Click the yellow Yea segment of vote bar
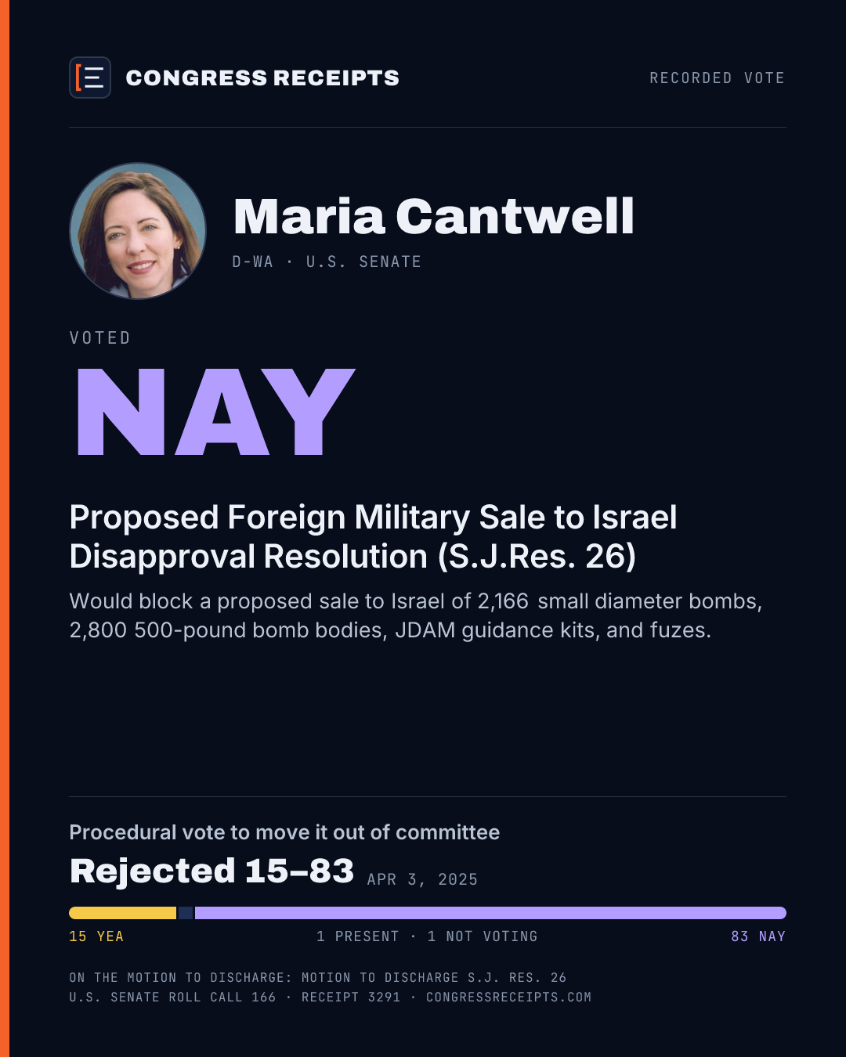Screen dimensions: 846x1057 [122, 913]
